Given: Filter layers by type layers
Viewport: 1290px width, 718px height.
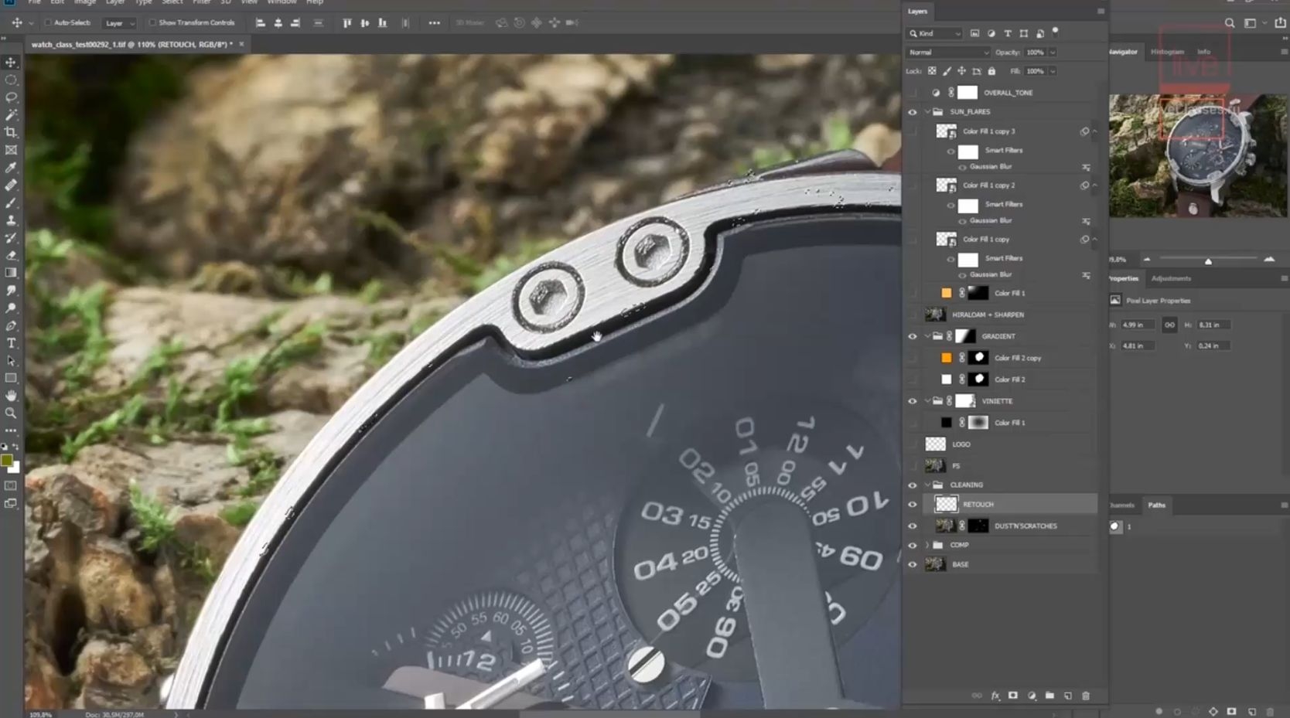Looking at the screenshot, I should [1008, 33].
